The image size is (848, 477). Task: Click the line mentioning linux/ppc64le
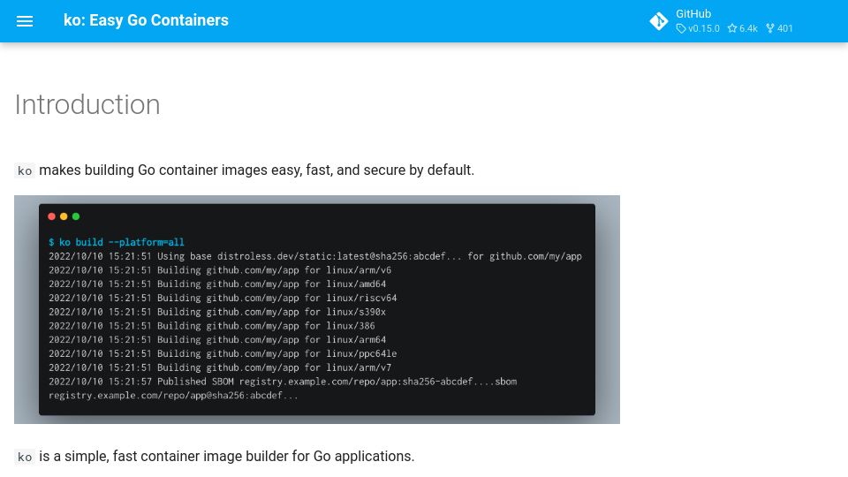pyautogui.click(x=223, y=353)
